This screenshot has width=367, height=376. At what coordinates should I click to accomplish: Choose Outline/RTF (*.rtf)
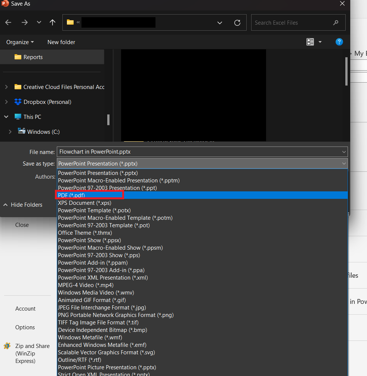pyautogui.click(x=202, y=360)
